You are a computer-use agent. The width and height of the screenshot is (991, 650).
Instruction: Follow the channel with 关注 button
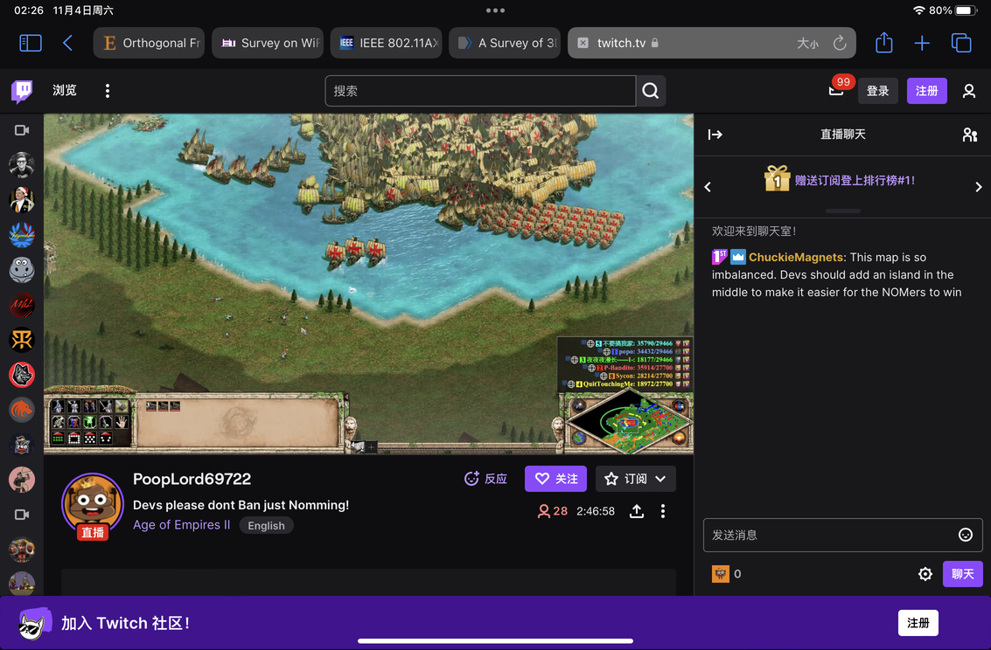(555, 479)
